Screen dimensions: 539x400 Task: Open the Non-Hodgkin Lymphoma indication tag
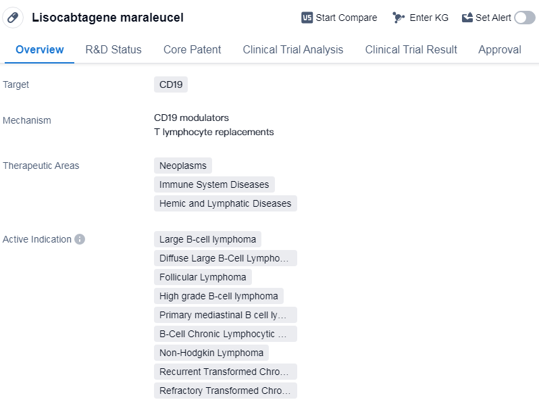pyautogui.click(x=211, y=353)
